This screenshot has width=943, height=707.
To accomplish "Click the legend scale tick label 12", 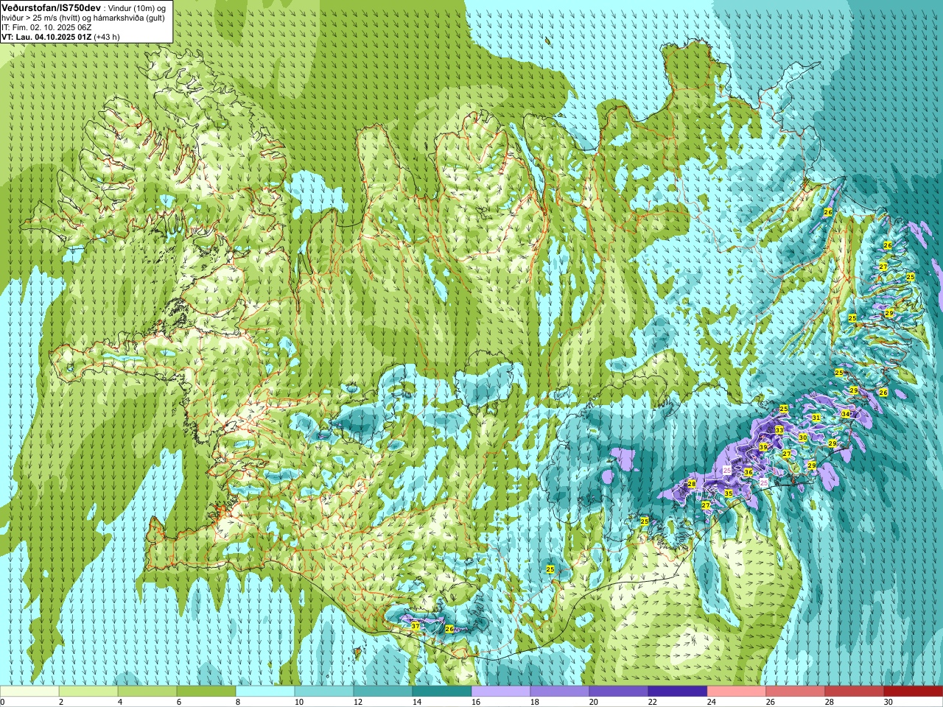I will (358, 702).
